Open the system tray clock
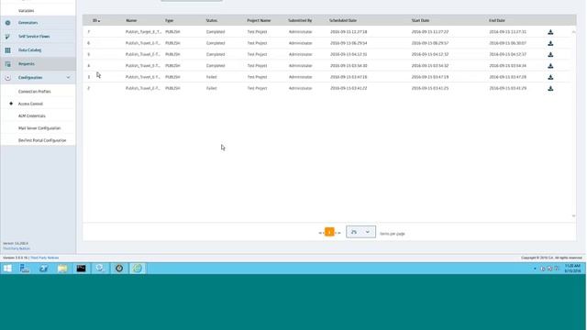Viewport: 587px width, 330px height. (x=572, y=269)
